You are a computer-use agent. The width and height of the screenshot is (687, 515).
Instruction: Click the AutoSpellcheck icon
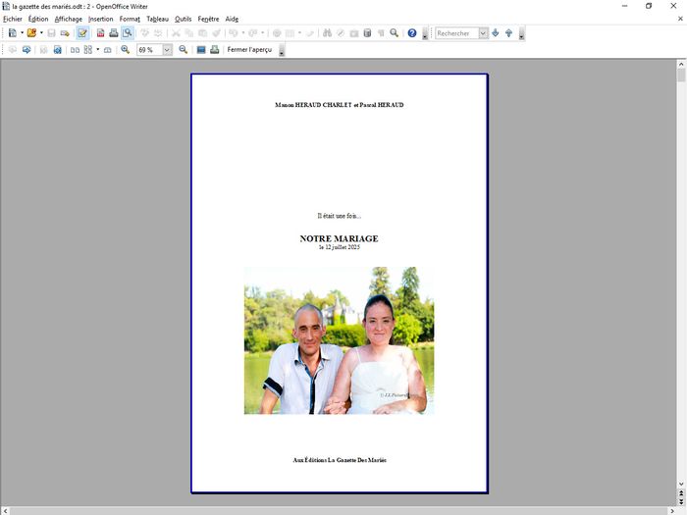click(x=158, y=32)
